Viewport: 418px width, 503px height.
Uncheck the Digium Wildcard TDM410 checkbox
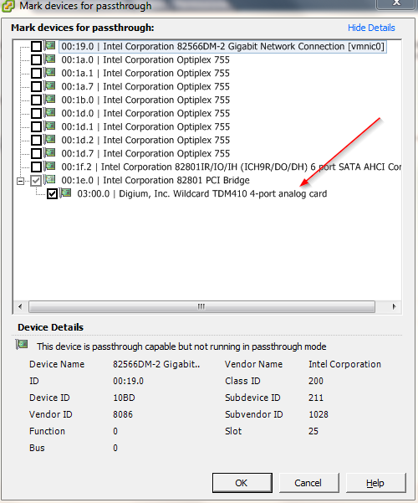click(52, 194)
